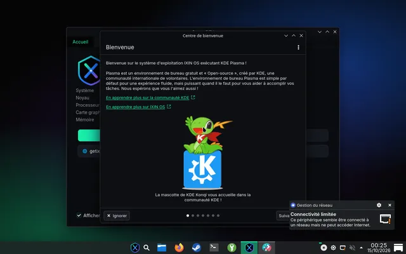The width and height of the screenshot is (406, 254).
Task: Open the gear icon in the system tray
Action: click(333, 248)
